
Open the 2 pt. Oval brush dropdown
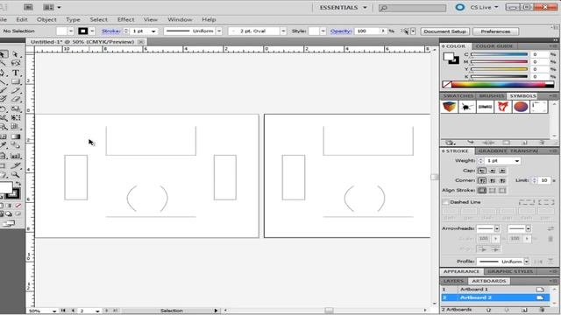coord(283,31)
